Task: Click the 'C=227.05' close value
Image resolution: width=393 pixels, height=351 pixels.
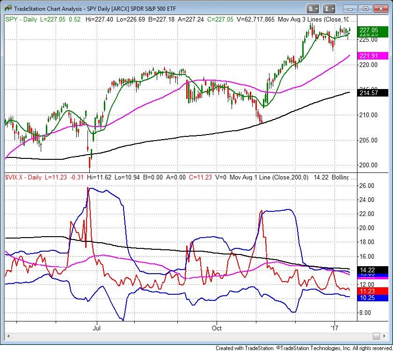Action: click(x=220, y=19)
